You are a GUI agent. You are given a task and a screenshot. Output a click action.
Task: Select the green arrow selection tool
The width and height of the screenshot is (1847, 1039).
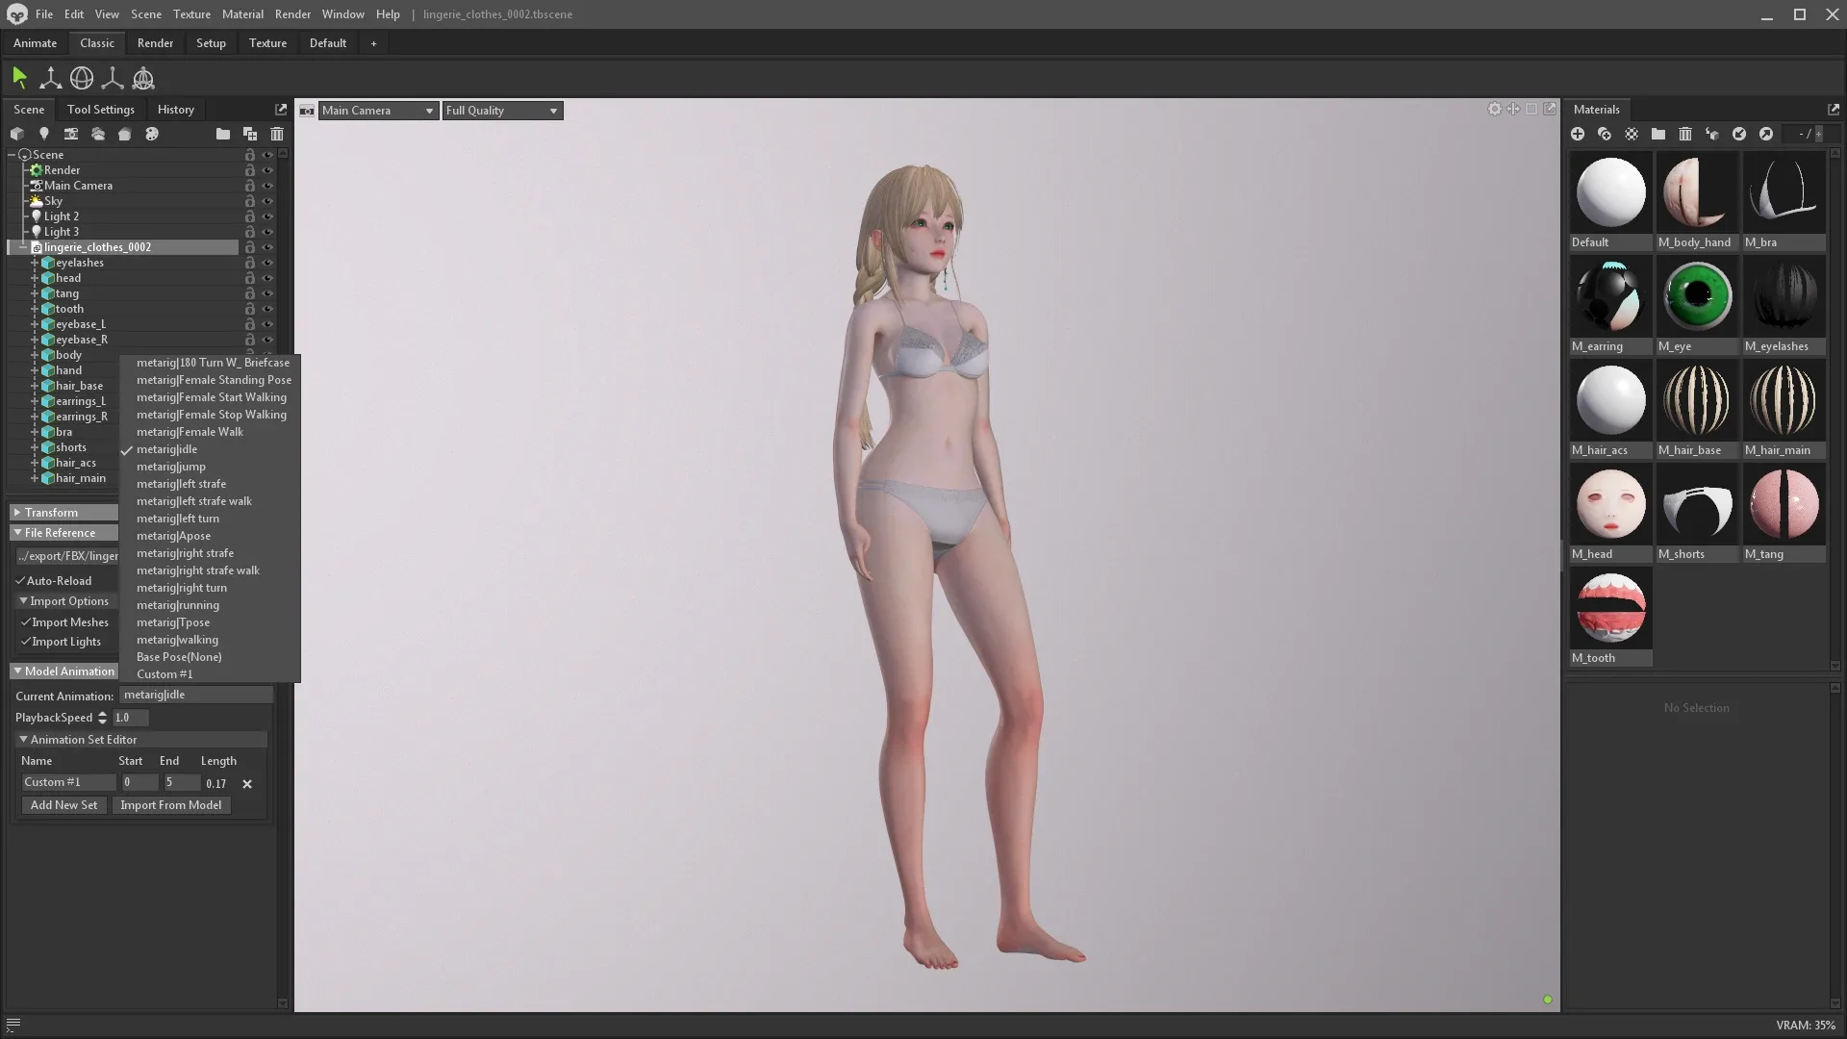click(x=19, y=78)
